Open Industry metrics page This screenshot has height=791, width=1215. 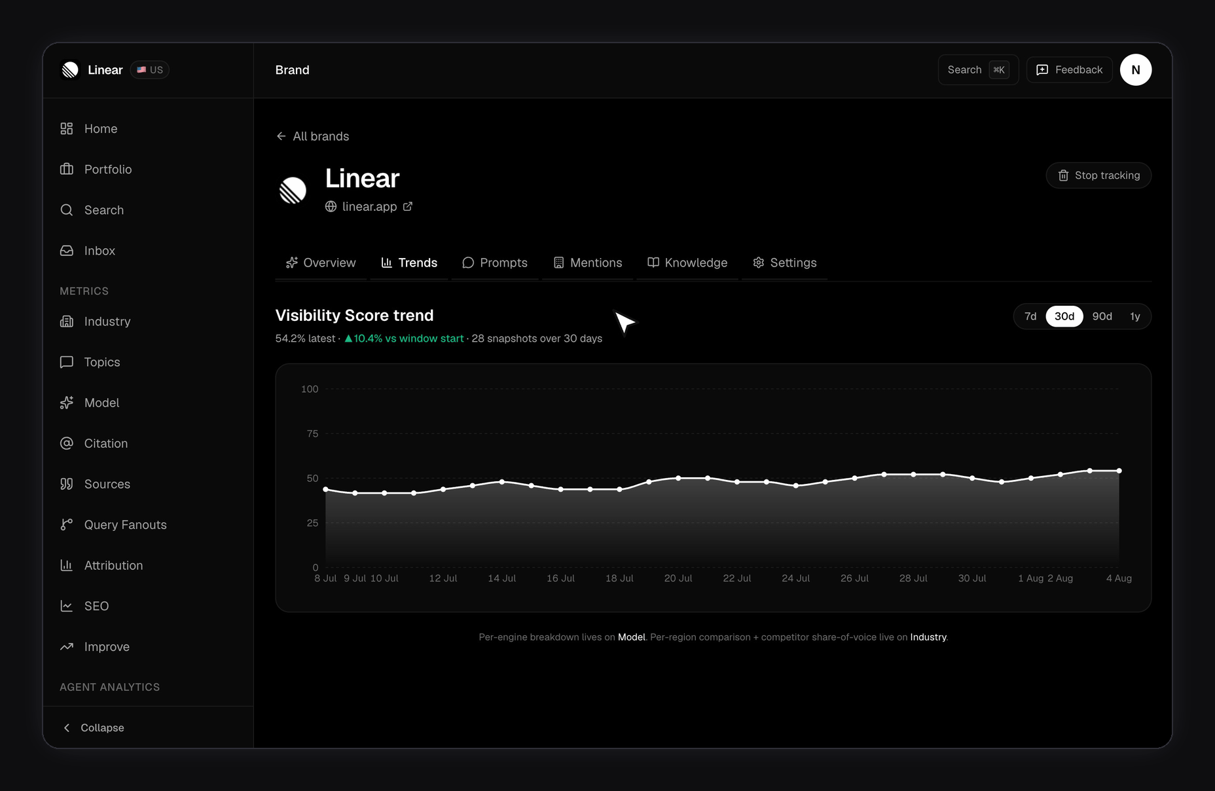pos(148,322)
